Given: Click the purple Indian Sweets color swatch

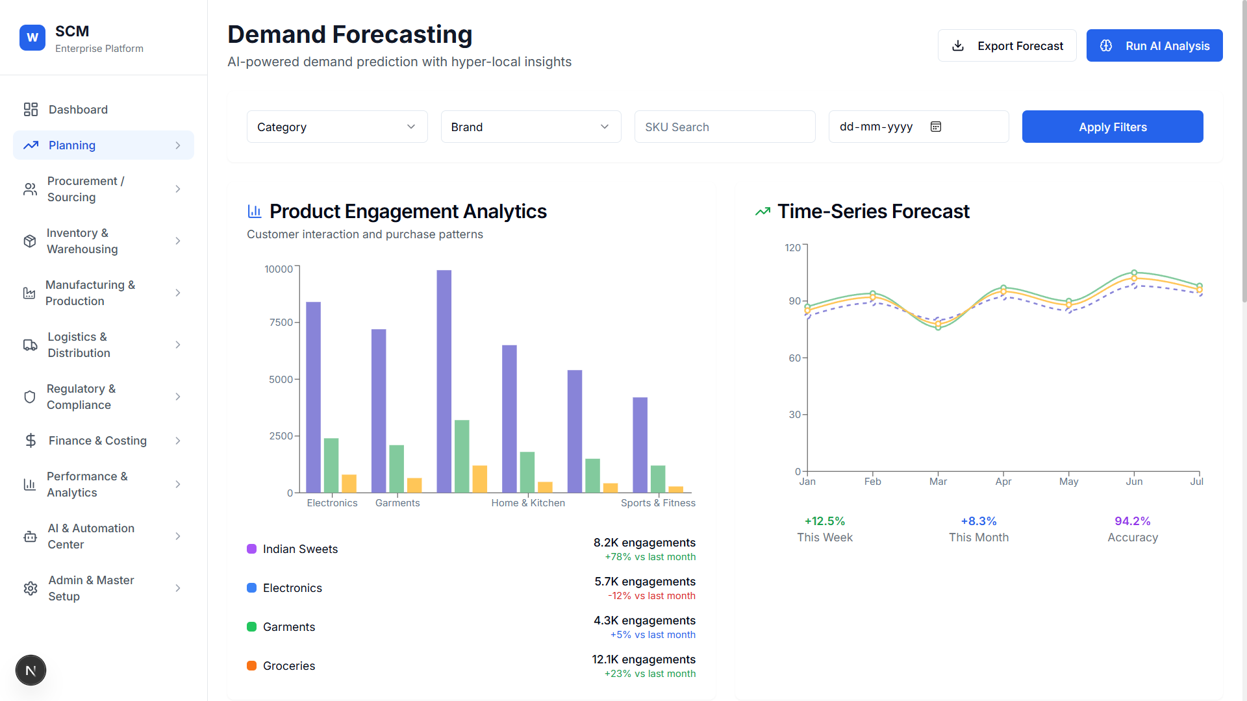Looking at the screenshot, I should (x=252, y=549).
